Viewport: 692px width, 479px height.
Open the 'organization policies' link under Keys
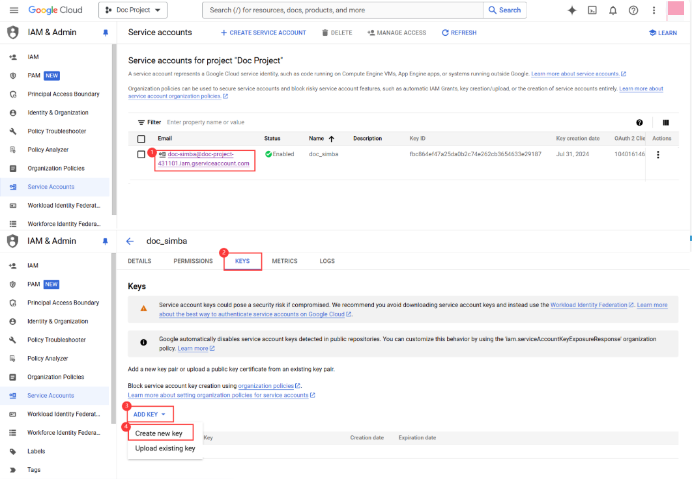[x=268, y=386]
